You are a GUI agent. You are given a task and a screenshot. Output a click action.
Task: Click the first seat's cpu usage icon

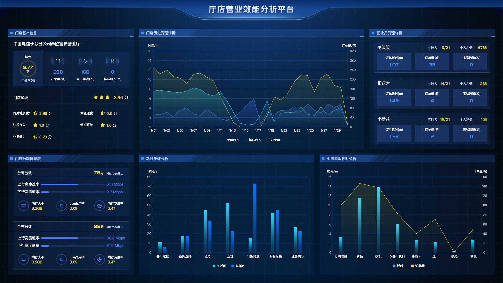(62, 206)
